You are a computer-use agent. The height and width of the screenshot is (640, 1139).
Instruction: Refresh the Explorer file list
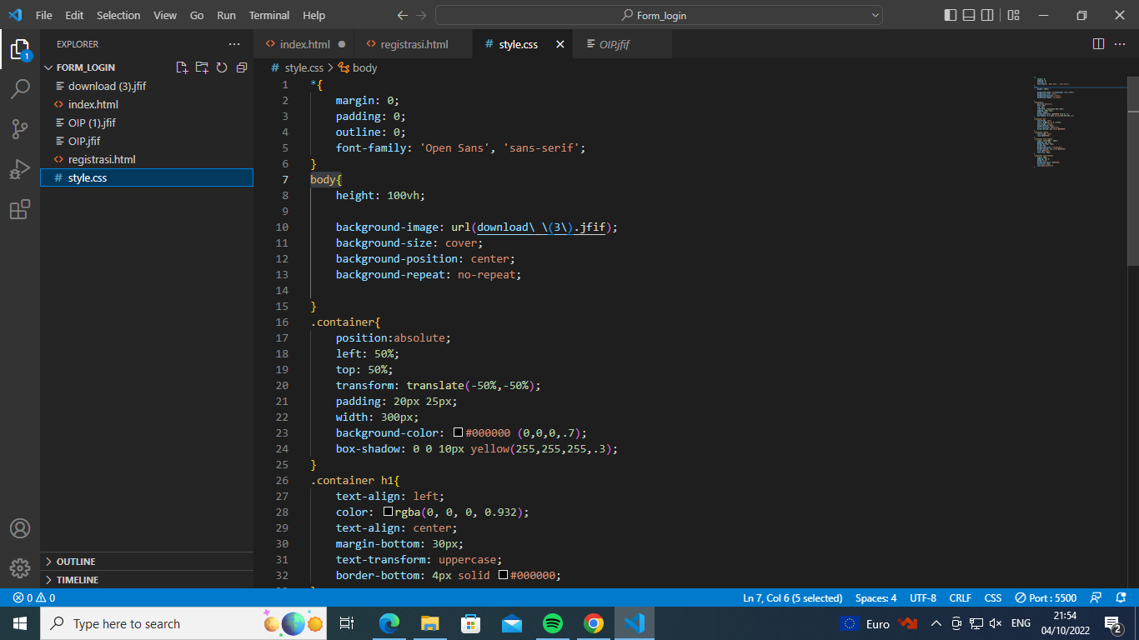pyautogui.click(x=222, y=67)
